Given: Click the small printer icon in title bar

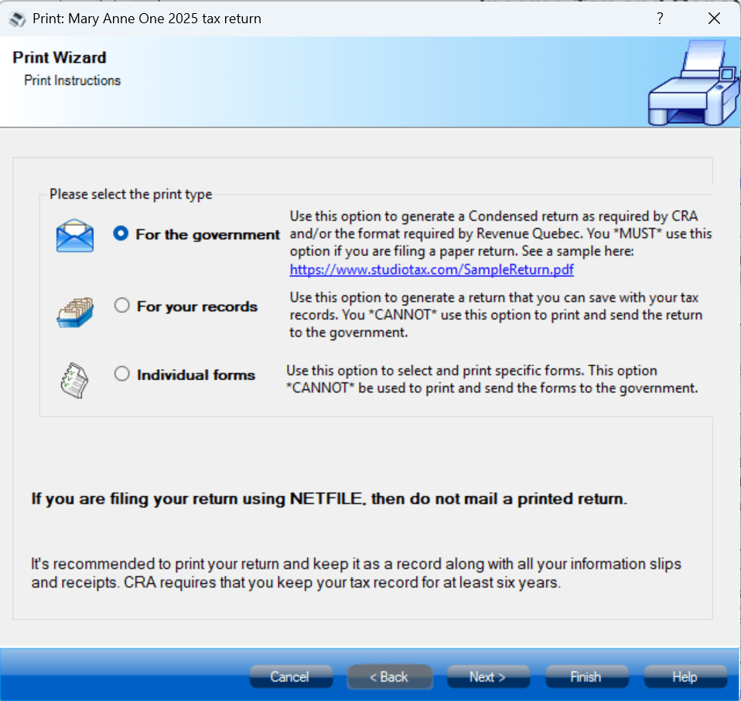Looking at the screenshot, I should click(x=16, y=19).
